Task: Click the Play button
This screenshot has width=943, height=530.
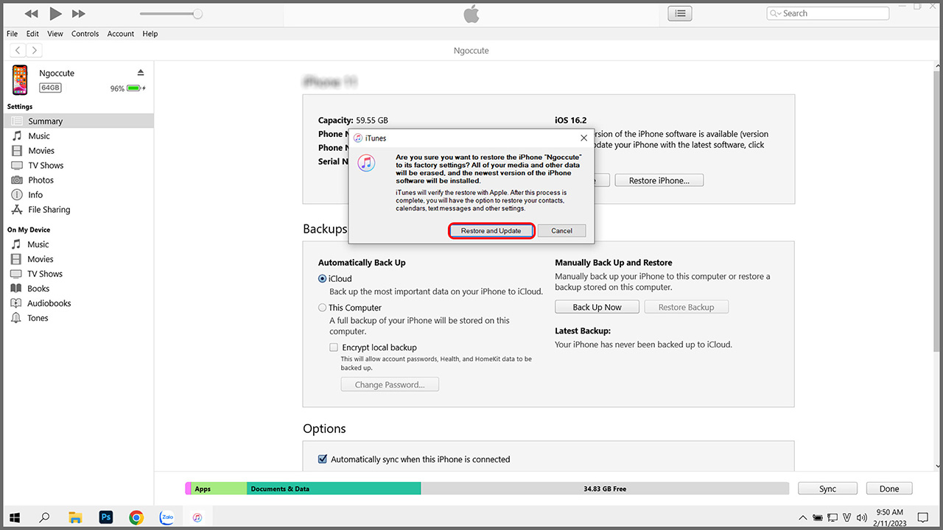Action: (x=55, y=13)
